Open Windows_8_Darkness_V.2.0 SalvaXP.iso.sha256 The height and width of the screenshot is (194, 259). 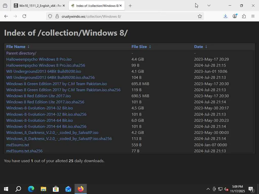click(x=59, y=139)
